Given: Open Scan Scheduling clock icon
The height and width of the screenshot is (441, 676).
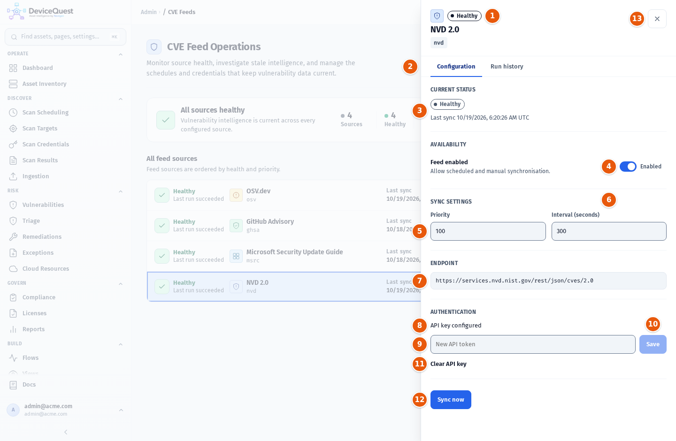Looking at the screenshot, I should click(13, 113).
